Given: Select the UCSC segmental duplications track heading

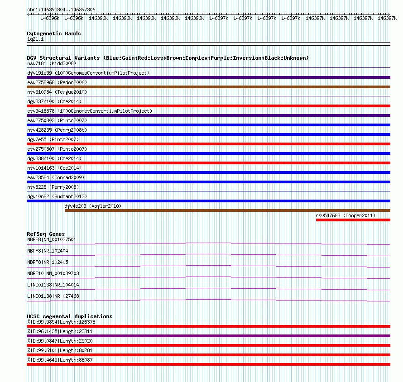Looking at the screenshot, I should coord(70,316).
